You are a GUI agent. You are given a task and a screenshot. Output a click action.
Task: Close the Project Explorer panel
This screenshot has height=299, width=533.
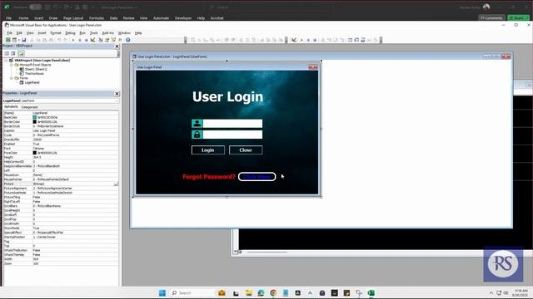point(117,47)
